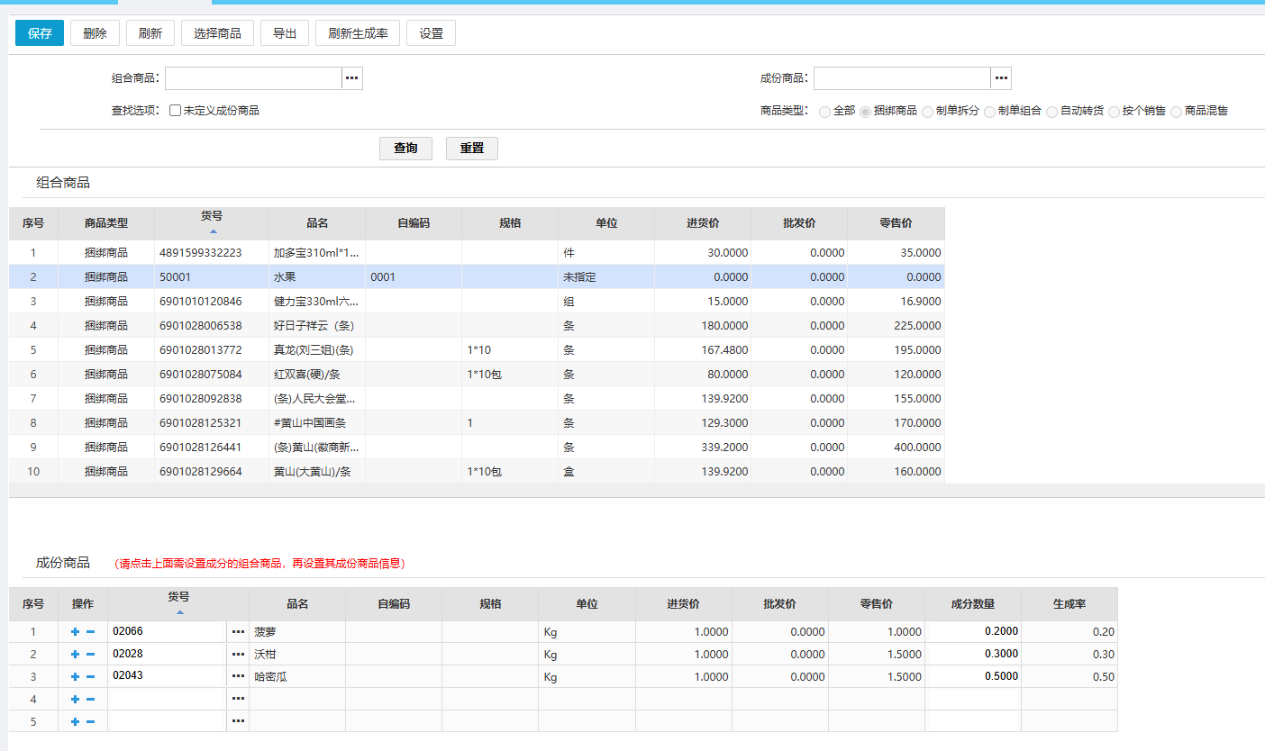The width and height of the screenshot is (1265, 751).
Task: Choose the 自动转货 radio option
Action: (x=1052, y=112)
